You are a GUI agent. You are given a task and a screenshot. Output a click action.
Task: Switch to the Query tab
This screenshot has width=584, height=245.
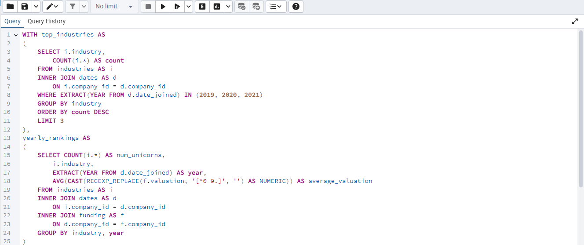tap(13, 21)
